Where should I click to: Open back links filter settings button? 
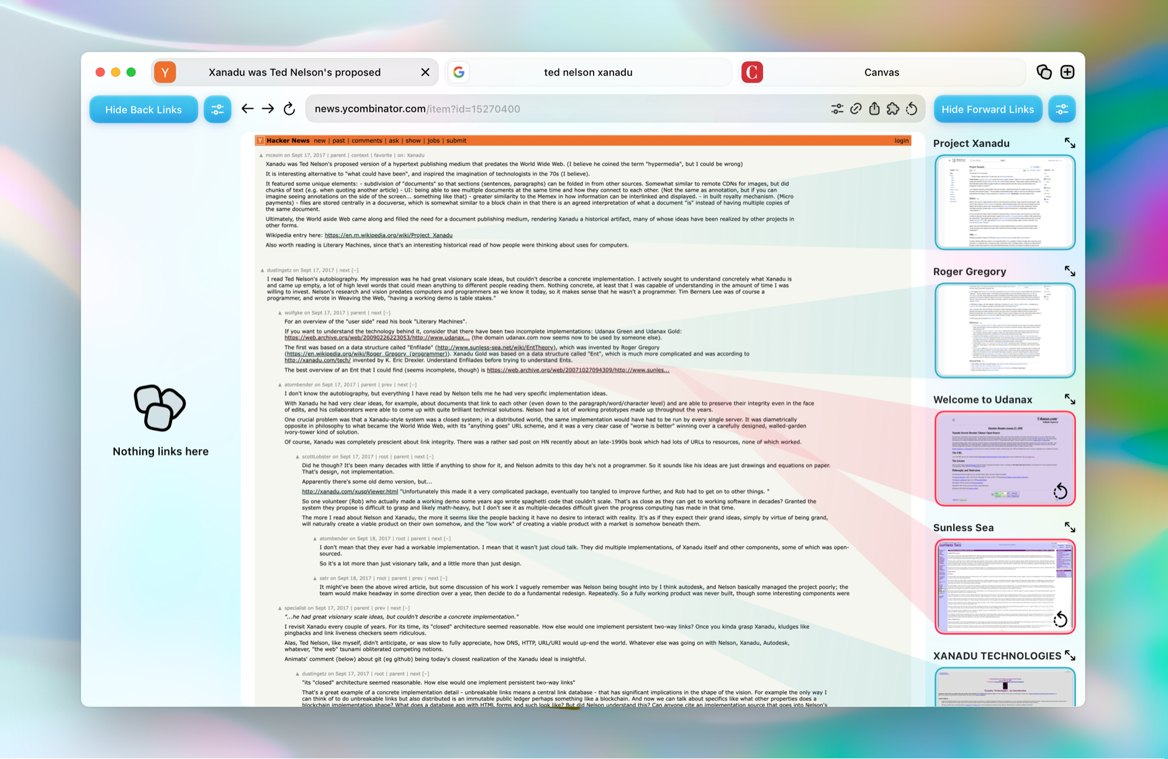click(217, 109)
